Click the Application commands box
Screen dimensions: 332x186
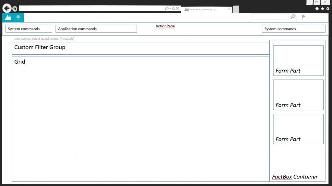tap(96, 29)
